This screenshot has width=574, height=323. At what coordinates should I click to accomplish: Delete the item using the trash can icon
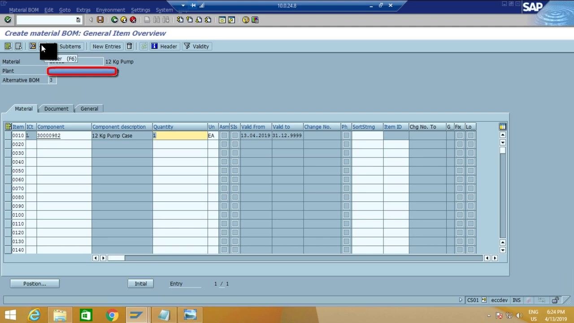coord(130,46)
